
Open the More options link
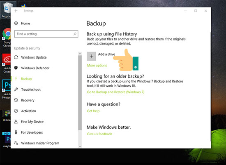coord(97,65)
